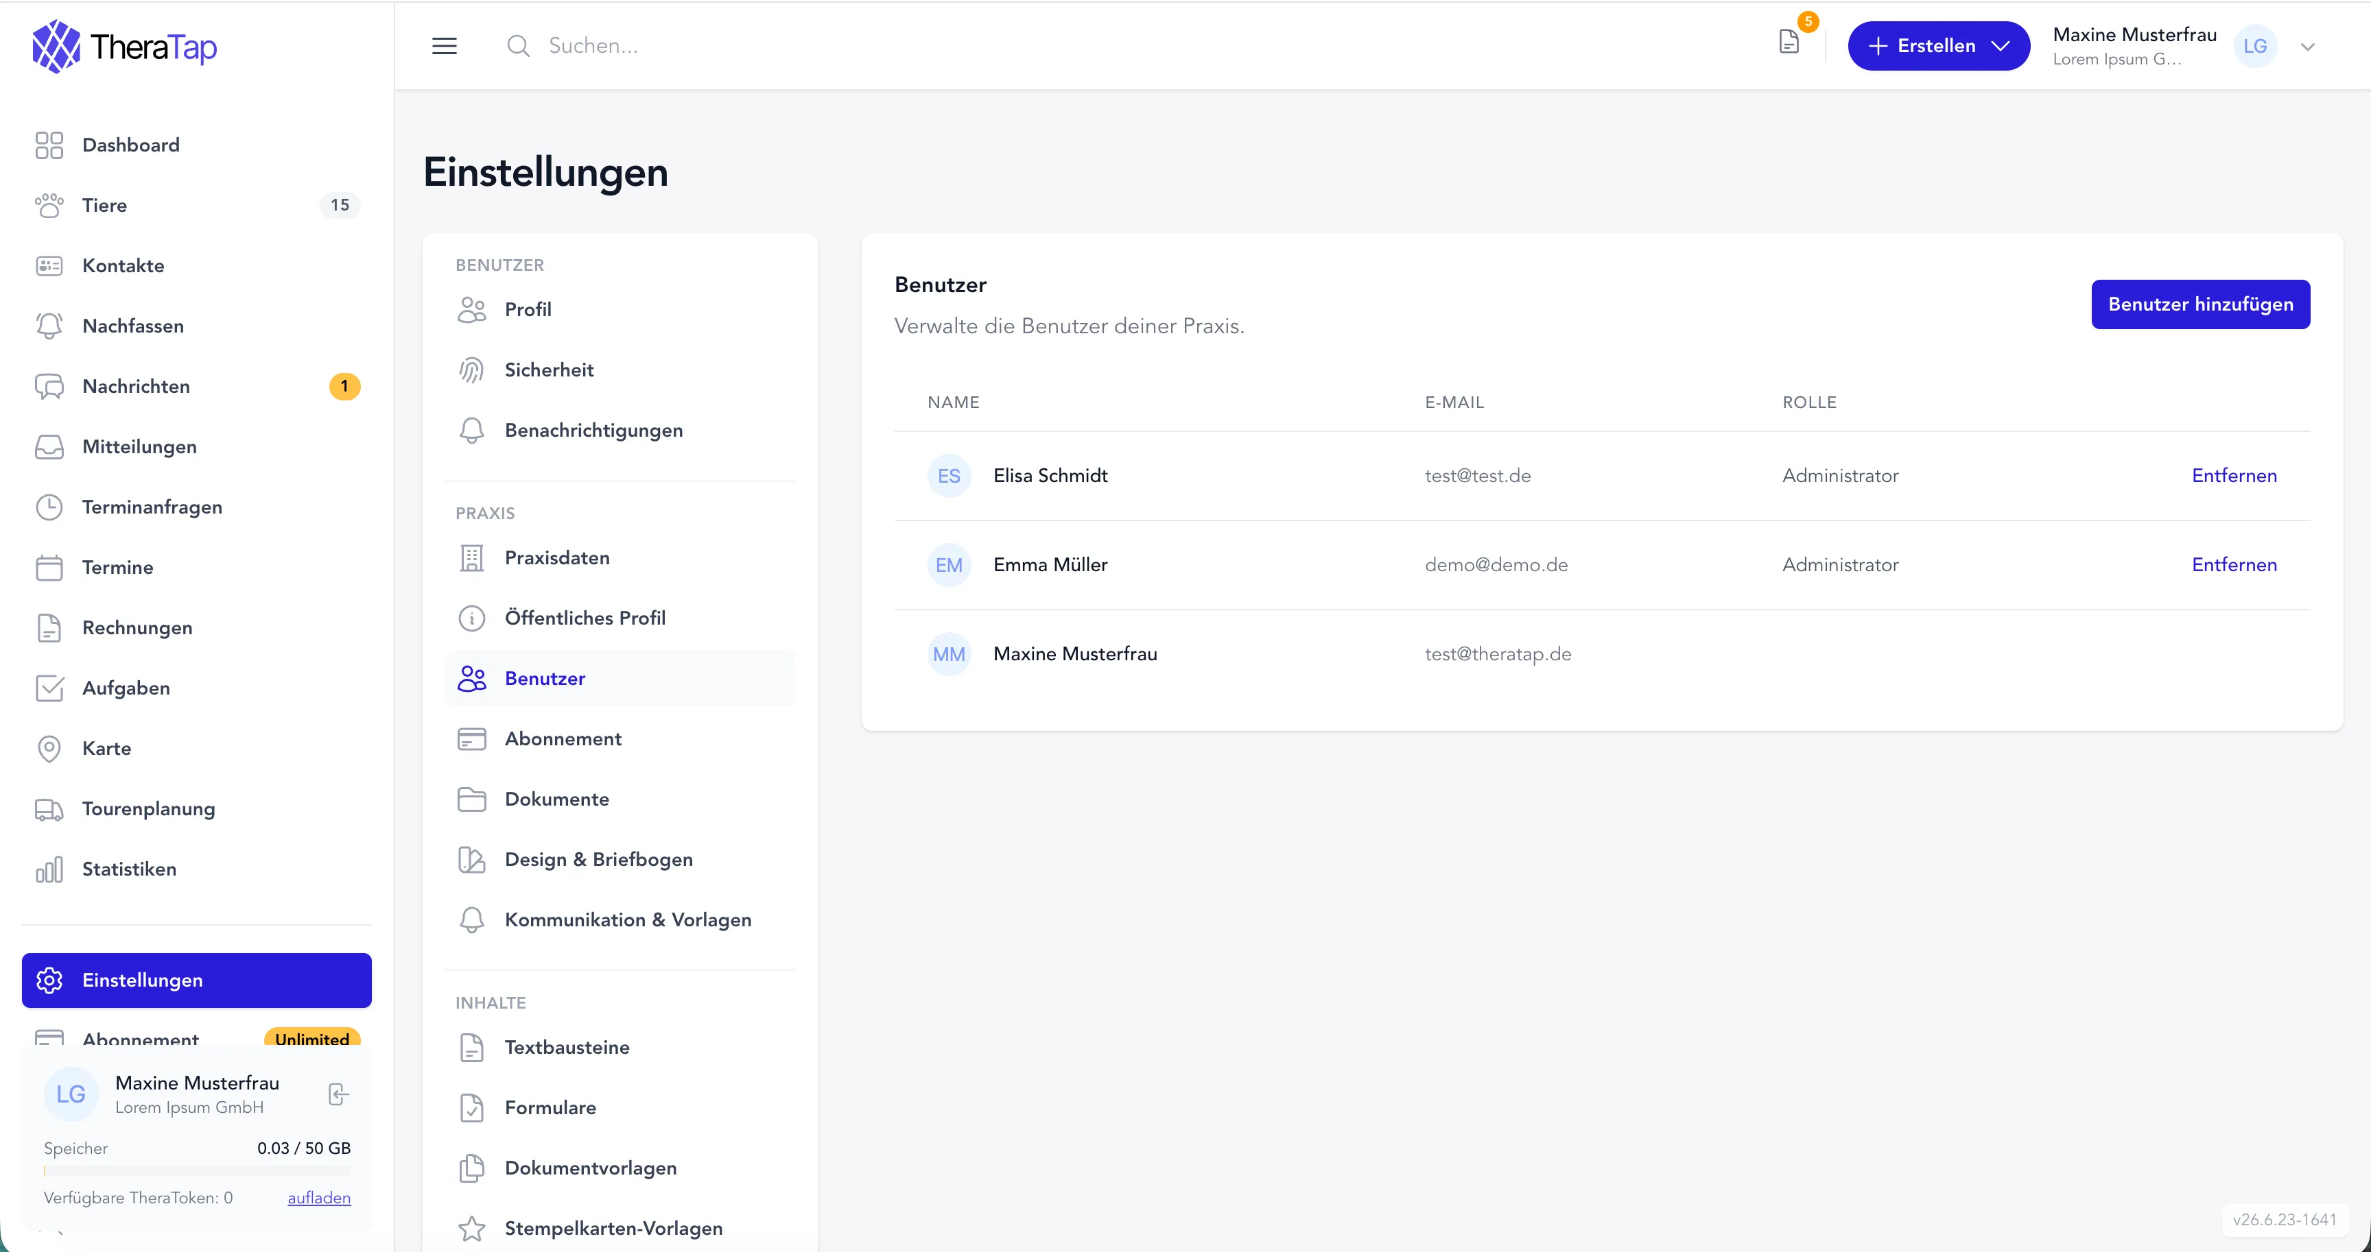Open Formulare under Inhalte
The height and width of the screenshot is (1252, 2371).
point(620,1107)
